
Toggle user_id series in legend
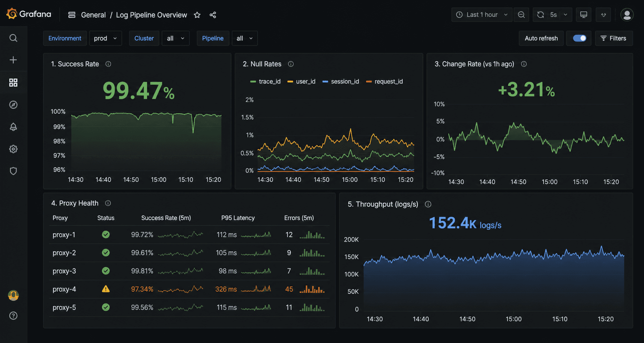tap(301, 81)
